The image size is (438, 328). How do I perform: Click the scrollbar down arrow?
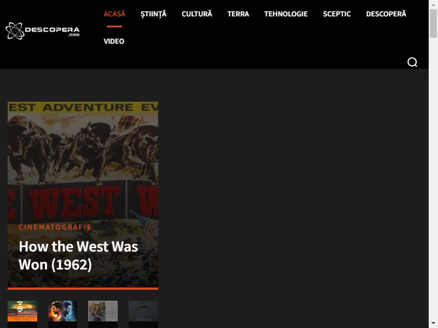tap(433, 324)
